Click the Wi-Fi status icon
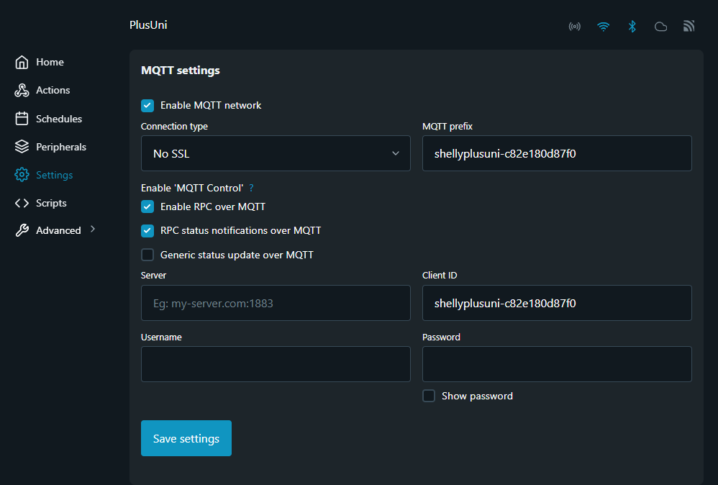This screenshot has height=485, width=718. pos(603,27)
